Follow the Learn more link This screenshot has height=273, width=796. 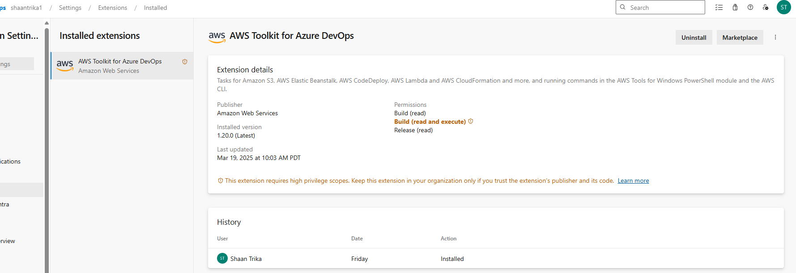pyautogui.click(x=633, y=181)
